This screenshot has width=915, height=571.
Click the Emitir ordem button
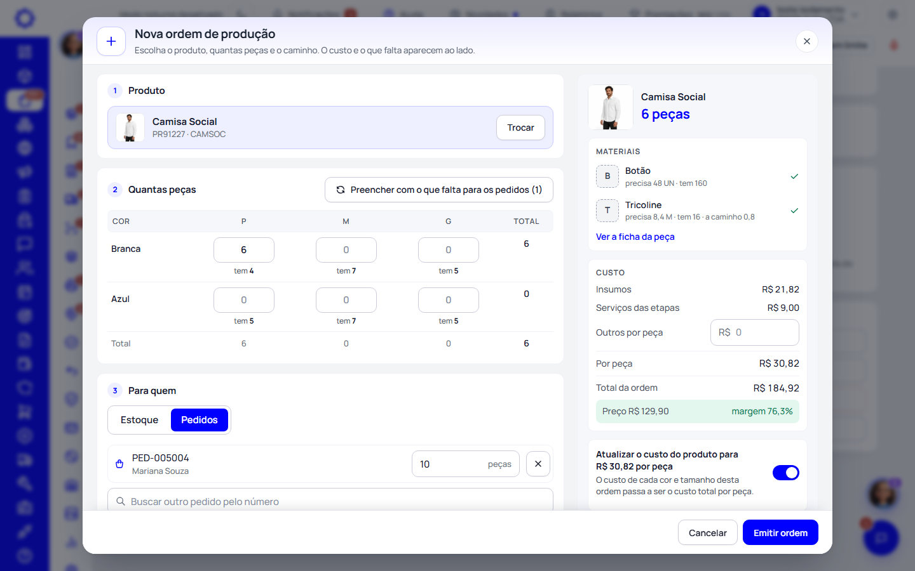tap(780, 533)
